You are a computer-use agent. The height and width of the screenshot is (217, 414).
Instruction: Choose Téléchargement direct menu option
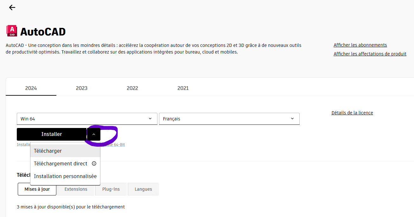pos(61,164)
